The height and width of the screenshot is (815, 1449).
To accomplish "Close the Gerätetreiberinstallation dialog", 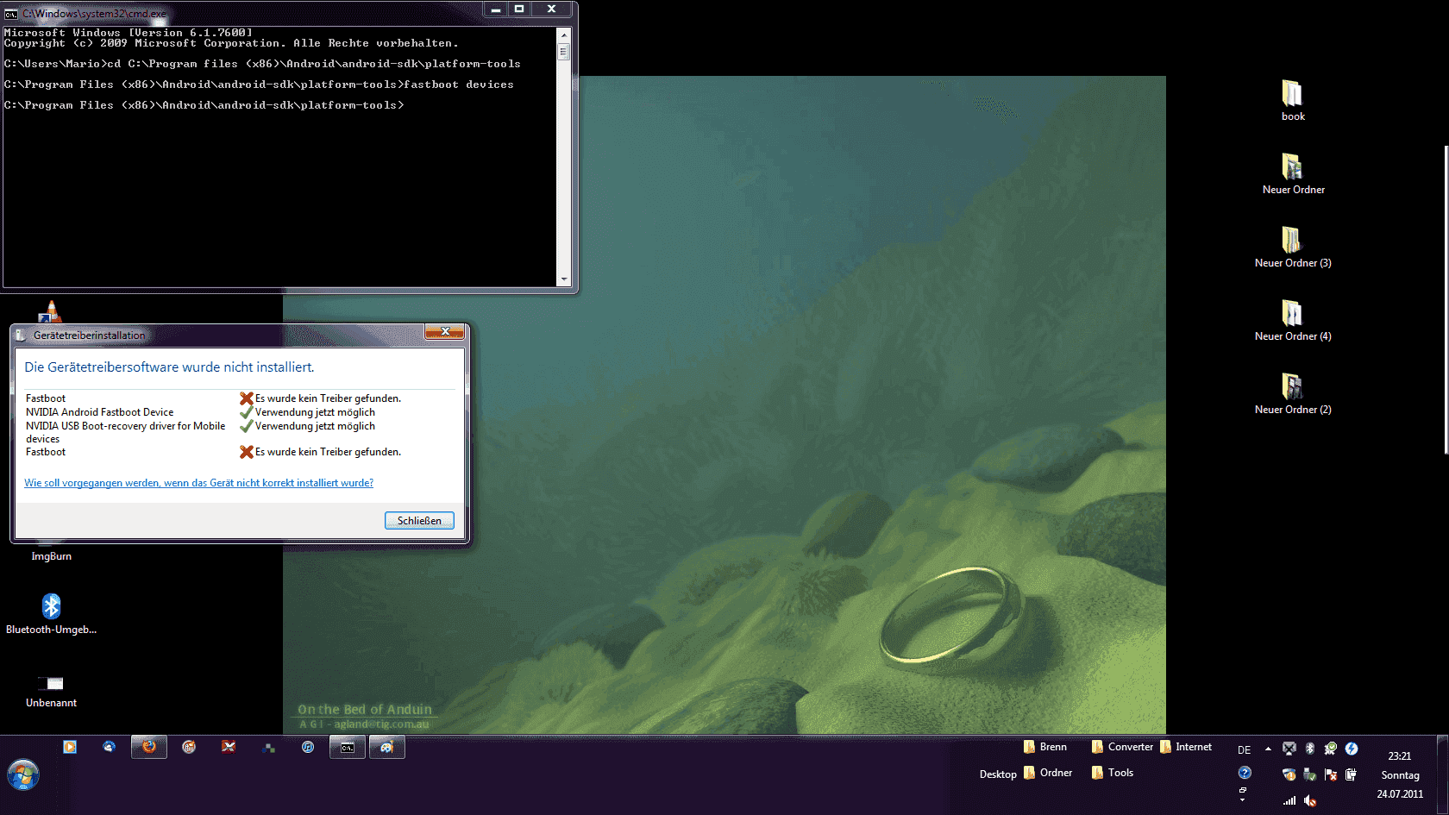I will (x=445, y=332).
